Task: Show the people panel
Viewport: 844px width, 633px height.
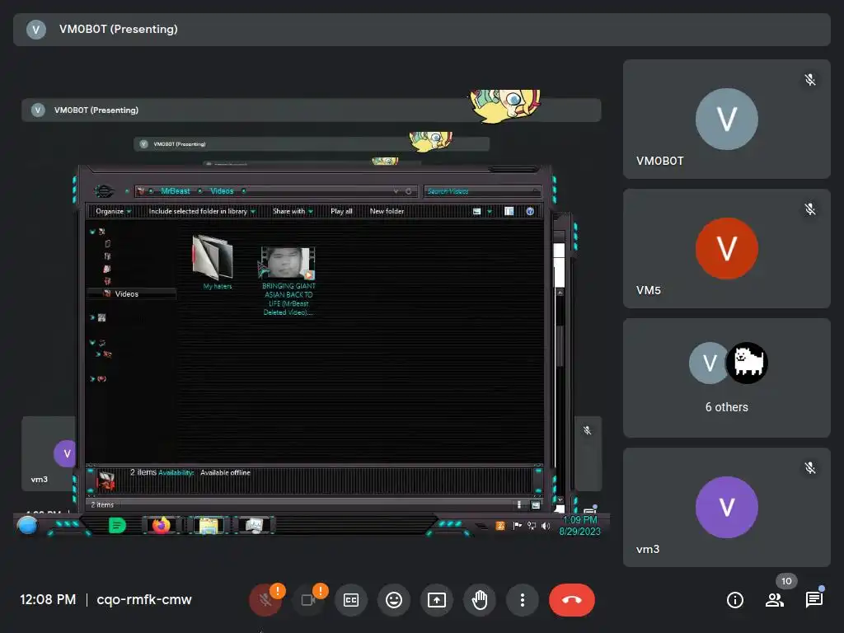Action: point(775,600)
